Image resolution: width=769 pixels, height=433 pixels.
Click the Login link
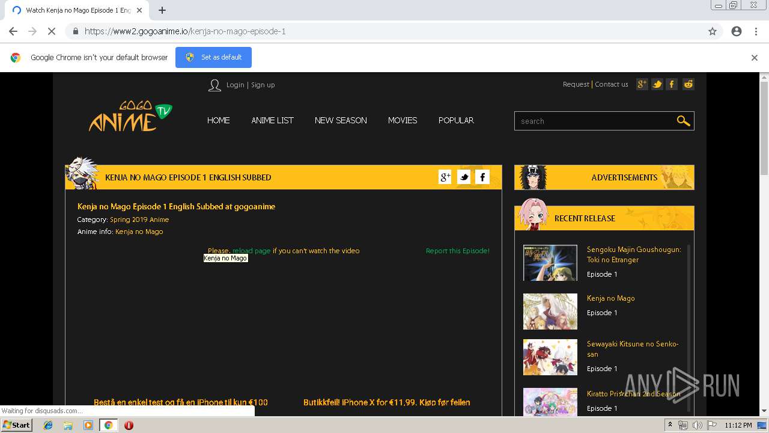[235, 85]
